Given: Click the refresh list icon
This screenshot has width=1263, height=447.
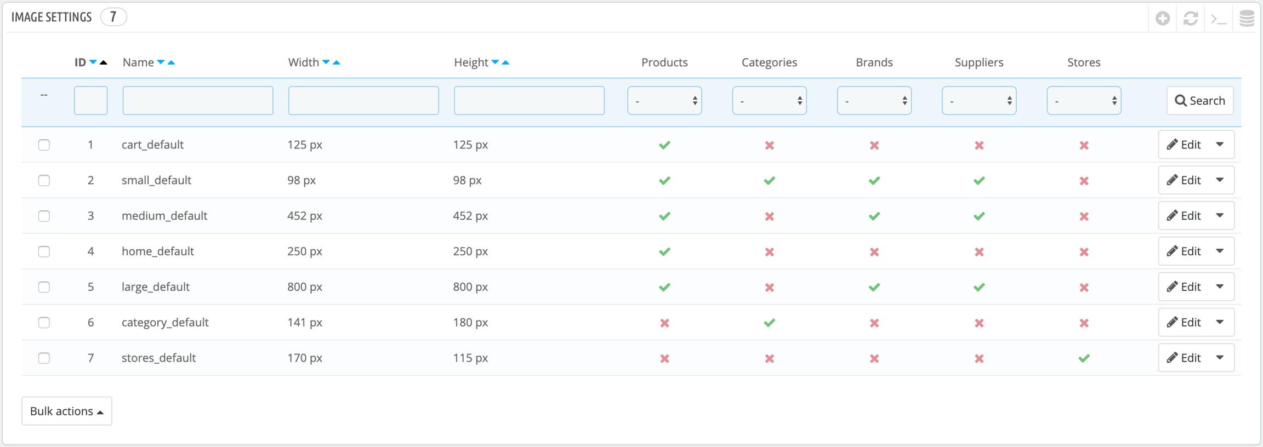Looking at the screenshot, I should (x=1190, y=19).
